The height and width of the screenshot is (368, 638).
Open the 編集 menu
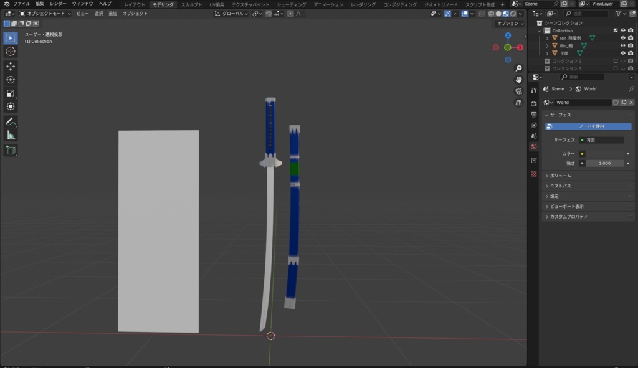tap(39, 4)
